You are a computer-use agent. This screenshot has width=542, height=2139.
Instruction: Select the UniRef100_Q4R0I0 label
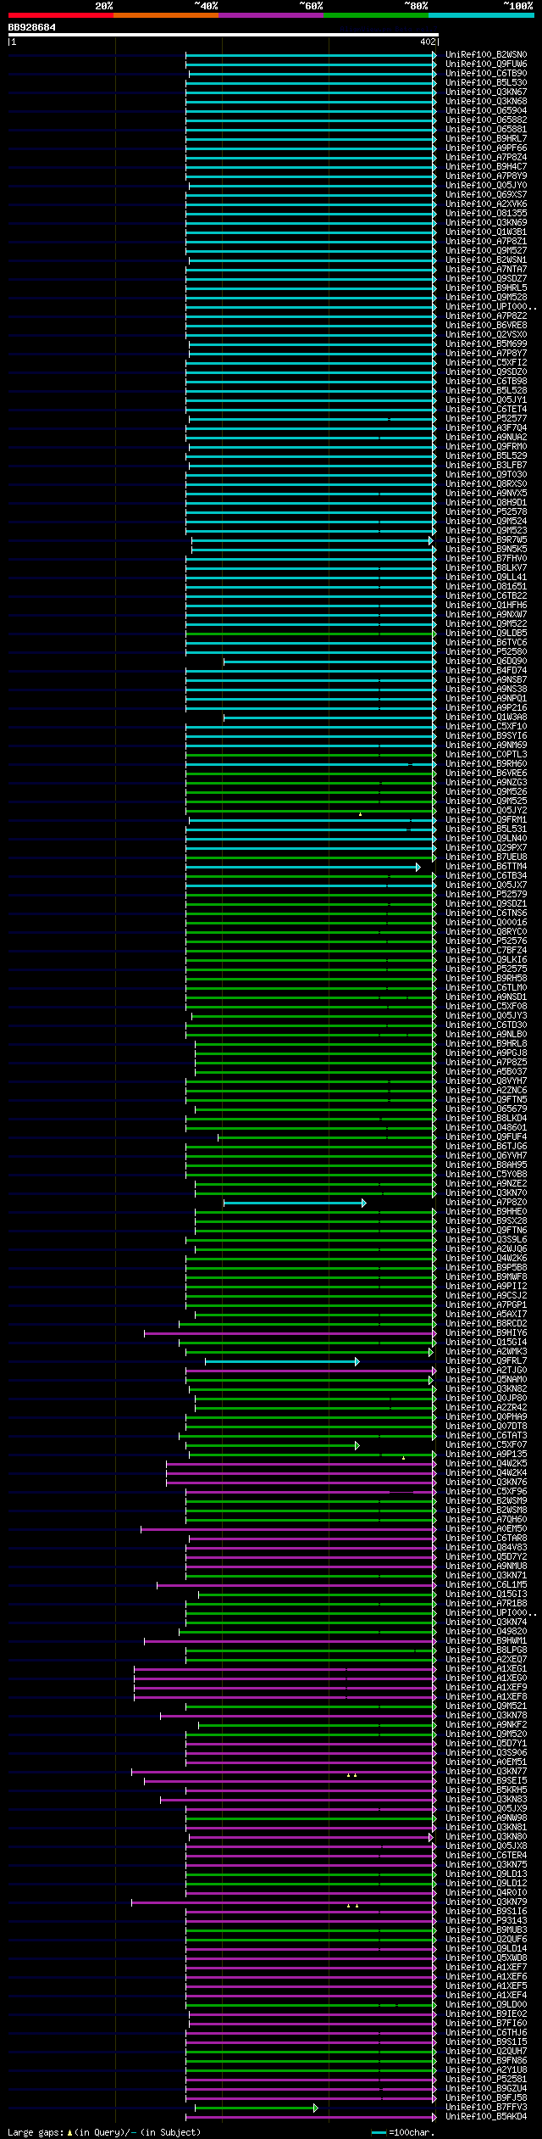[486, 1893]
